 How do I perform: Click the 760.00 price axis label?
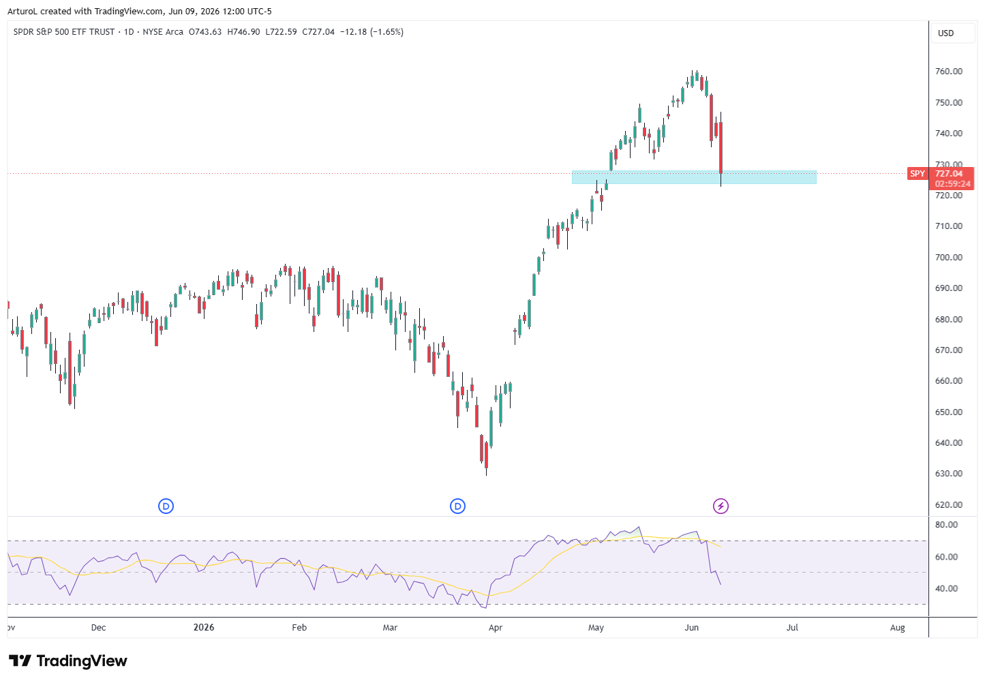[949, 72]
